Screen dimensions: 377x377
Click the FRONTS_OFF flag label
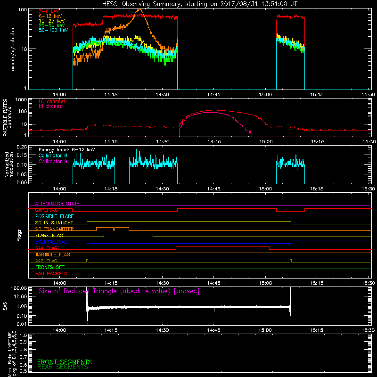50,267
